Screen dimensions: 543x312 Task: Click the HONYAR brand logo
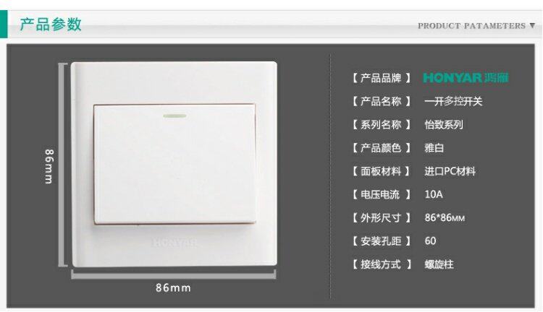pos(466,78)
